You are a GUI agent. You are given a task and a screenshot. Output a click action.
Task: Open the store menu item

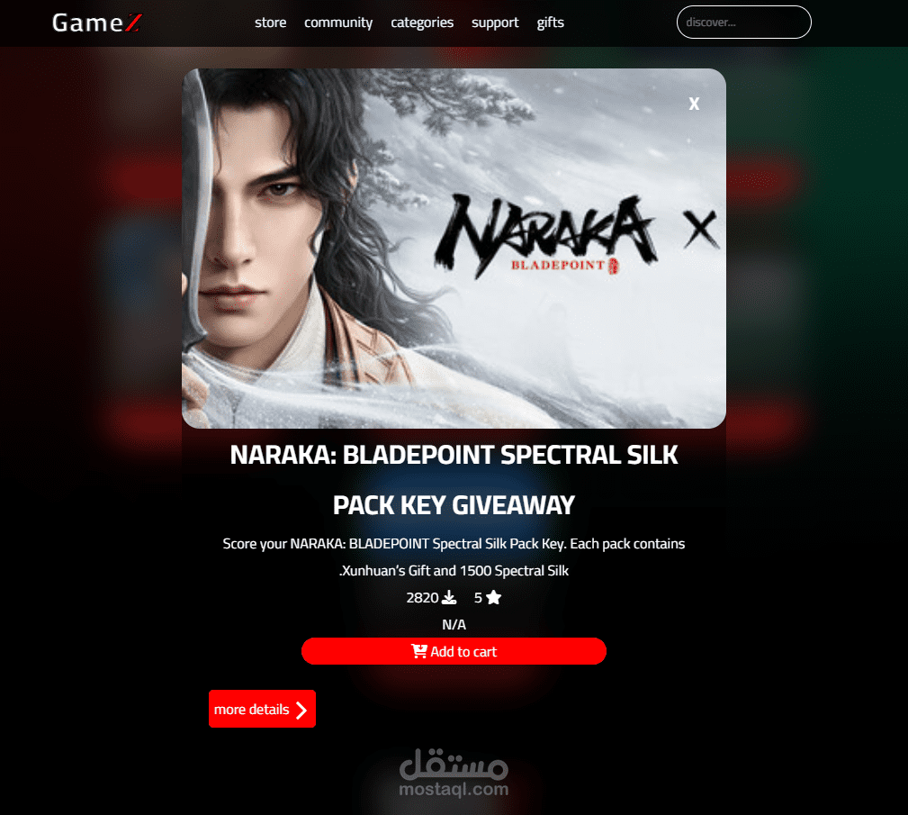pyautogui.click(x=271, y=23)
